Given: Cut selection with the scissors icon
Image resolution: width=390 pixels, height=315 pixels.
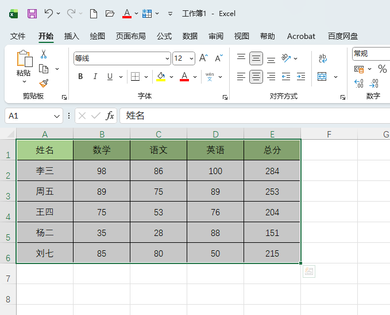Looking at the screenshot, I should pos(44,54).
